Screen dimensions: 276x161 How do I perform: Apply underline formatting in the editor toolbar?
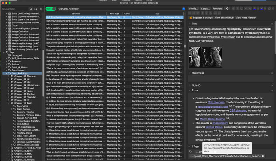[x=241, y=8]
